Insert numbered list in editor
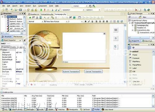Viewport: 155px width, 112px height. click(x=111, y=21)
